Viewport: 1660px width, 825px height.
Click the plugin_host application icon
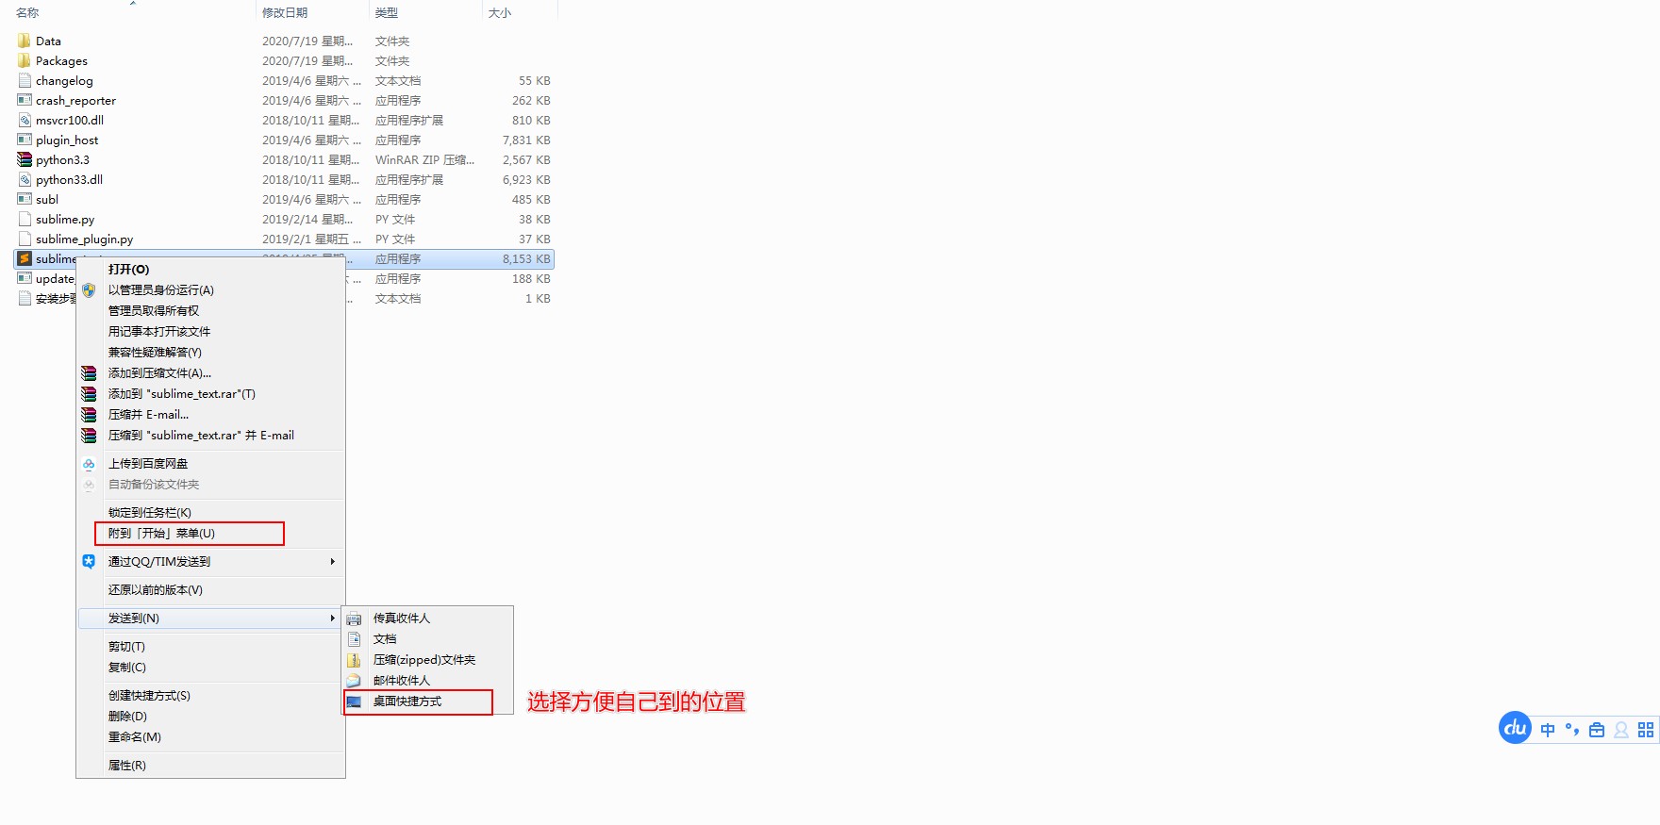[25, 140]
